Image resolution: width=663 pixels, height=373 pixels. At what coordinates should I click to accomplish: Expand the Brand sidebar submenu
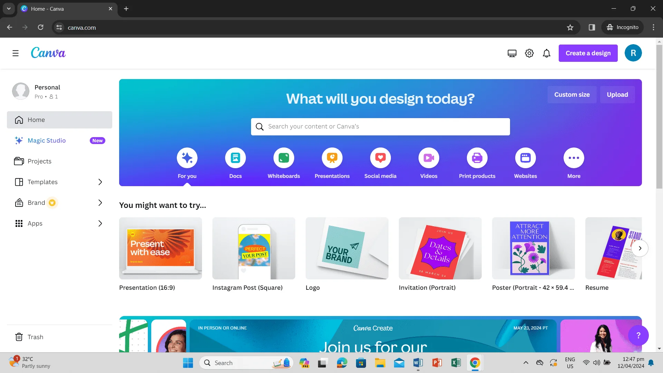coord(100,203)
